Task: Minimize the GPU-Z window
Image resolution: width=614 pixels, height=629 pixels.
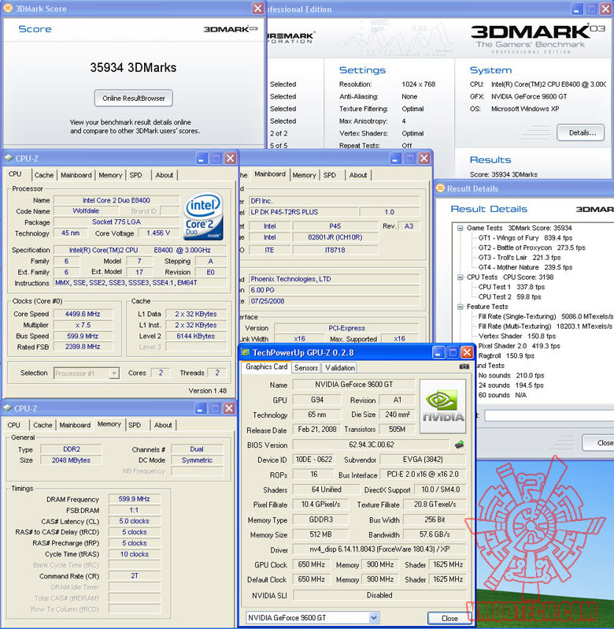Action: tap(438, 352)
